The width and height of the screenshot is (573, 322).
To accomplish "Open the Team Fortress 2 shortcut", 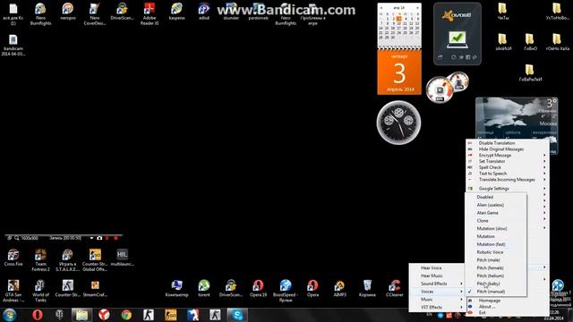I will tap(40, 260).
